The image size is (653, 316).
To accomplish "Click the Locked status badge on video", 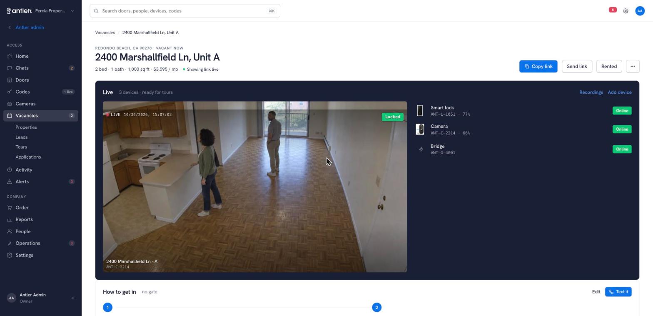I will pos(392,117).
